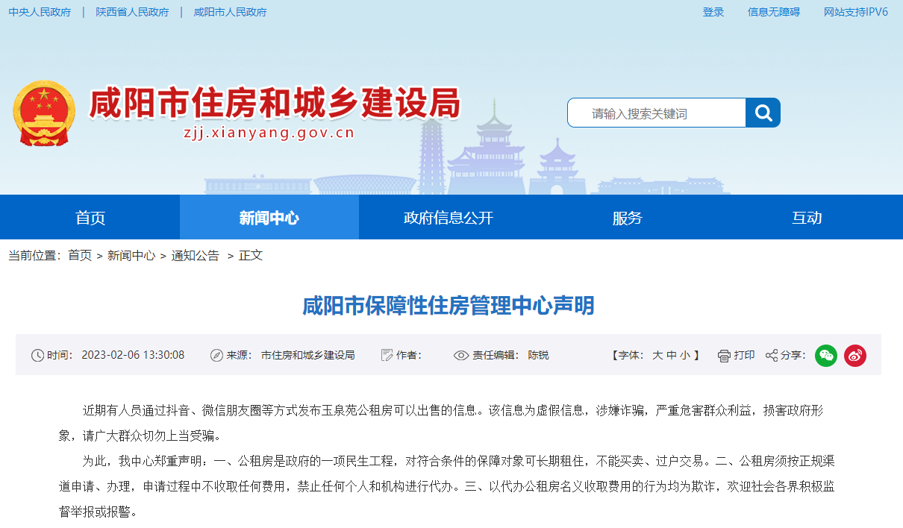Focus the search keyword input field
Screen dimensions: 903x528
click(x=657, y=113)
